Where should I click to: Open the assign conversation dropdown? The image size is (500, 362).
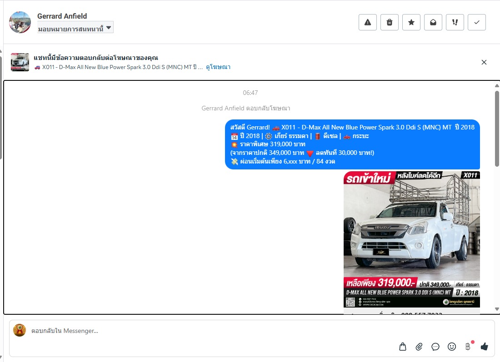pyautogui.click(x=75, y=28)
